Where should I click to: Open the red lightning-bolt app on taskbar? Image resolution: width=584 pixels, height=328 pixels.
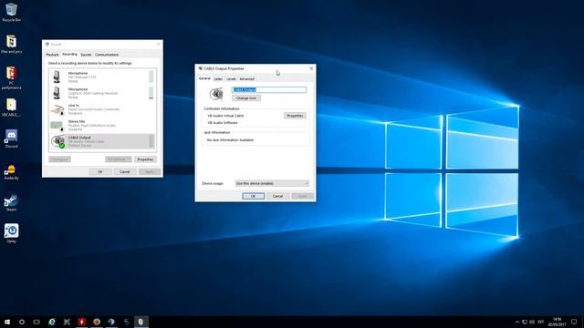pyautogui.click(x=82, y=322)
